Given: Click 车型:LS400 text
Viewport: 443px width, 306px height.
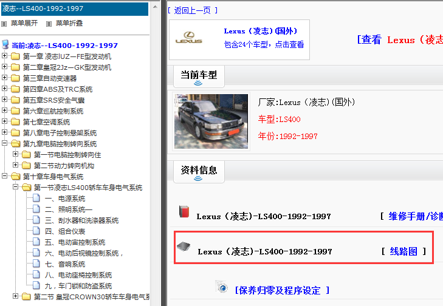Looking at the screenshot, I should [279, 119].
